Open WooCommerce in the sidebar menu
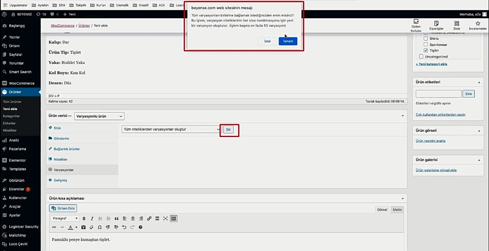This screenshot has width=489, height=251. (x=20, y=83)
